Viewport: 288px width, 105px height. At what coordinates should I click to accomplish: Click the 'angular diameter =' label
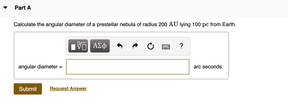click(x=40, y=67)
